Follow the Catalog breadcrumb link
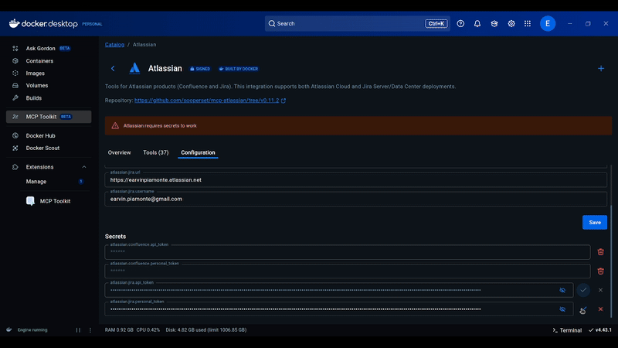 (114, 45)
